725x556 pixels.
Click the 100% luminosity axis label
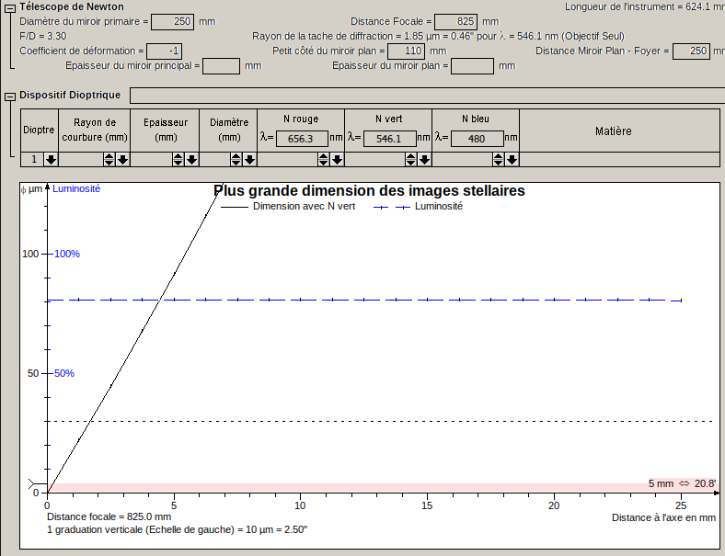(67, 254)
